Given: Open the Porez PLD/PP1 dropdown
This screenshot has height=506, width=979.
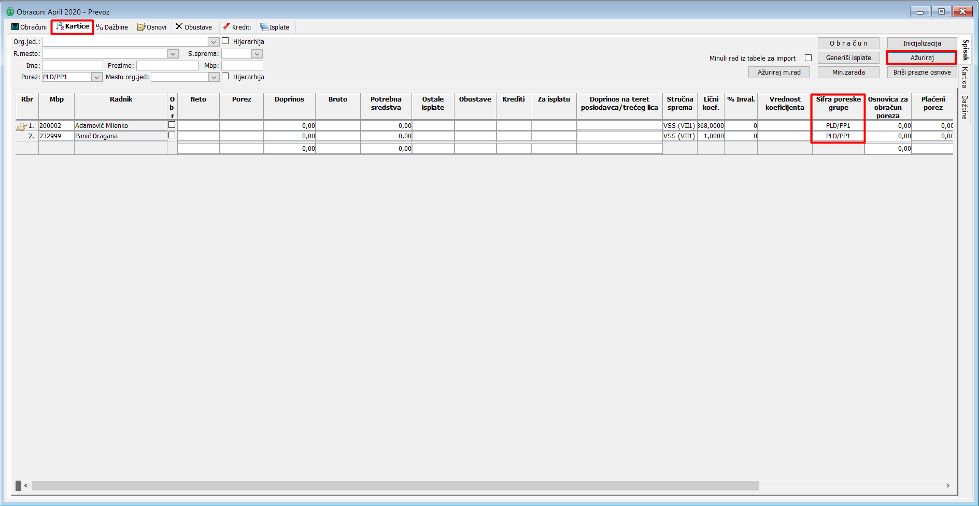Looking at the screenshot, I should pyautogui.click(x=96, y=77).
